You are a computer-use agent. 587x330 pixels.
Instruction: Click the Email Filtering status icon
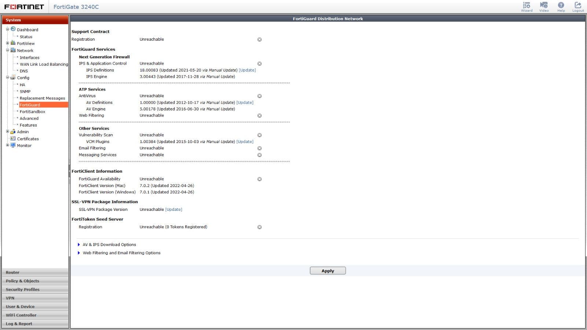coord(259,148)
